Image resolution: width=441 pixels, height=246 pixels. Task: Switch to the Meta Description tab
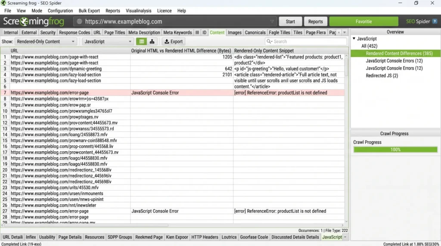click(144, 33)
